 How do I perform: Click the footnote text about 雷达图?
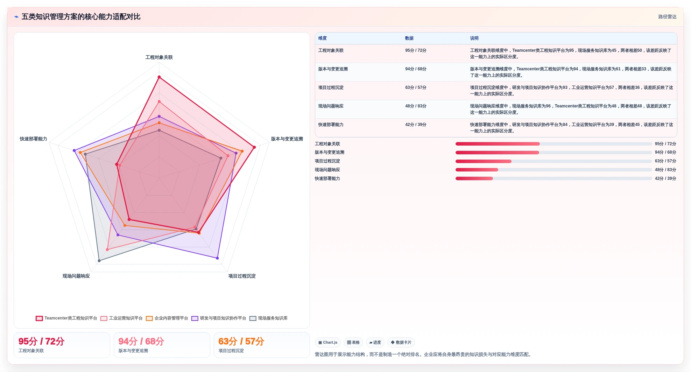[424, 355]
